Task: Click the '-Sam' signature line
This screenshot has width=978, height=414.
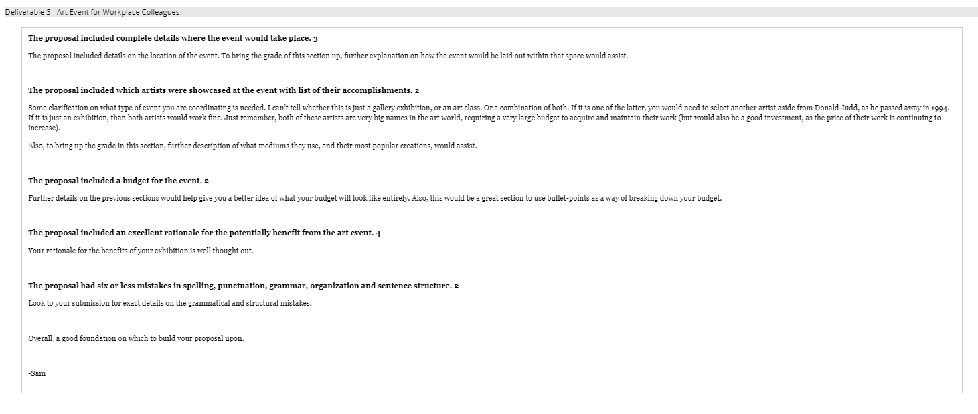Action: pyautogui.click(x=37, y=373)
